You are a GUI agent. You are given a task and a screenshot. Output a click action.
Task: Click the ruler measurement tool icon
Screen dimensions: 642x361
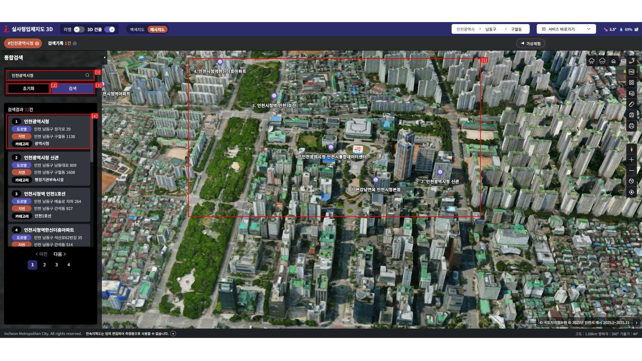pyautogui.click(x=631, y=104)
